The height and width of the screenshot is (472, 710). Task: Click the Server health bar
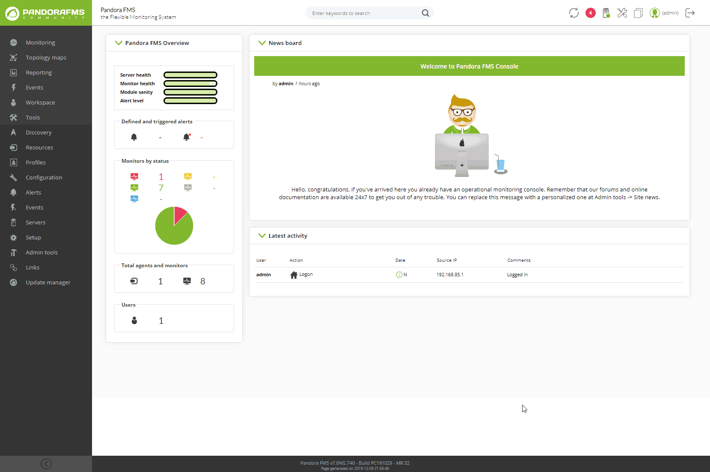point(190,75)
